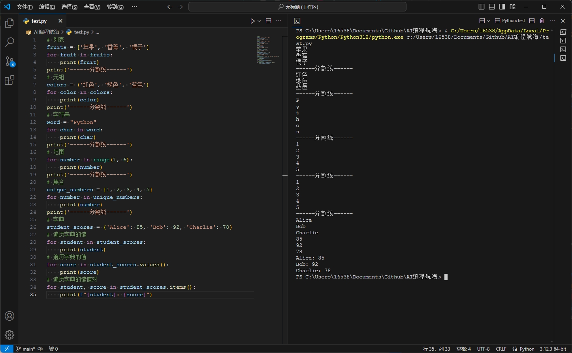
Task: Go to line via 行 35, 列 33
Action: 437,349
